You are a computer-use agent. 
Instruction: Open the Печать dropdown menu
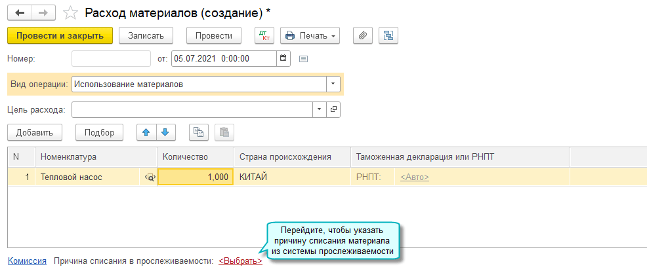click(310, 35)
